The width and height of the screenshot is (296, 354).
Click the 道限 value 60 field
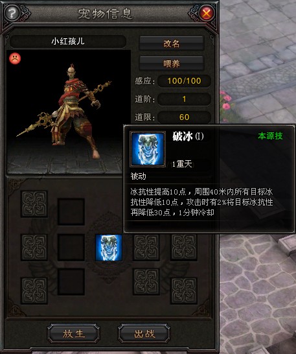[184, 117]
